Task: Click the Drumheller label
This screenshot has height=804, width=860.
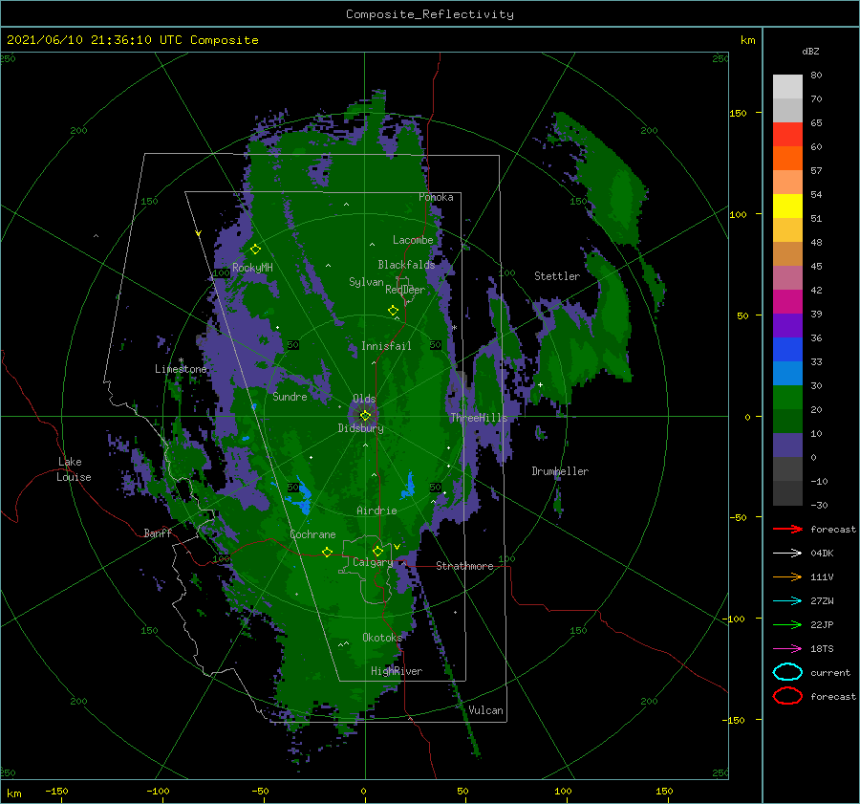Action: point(560,471)
